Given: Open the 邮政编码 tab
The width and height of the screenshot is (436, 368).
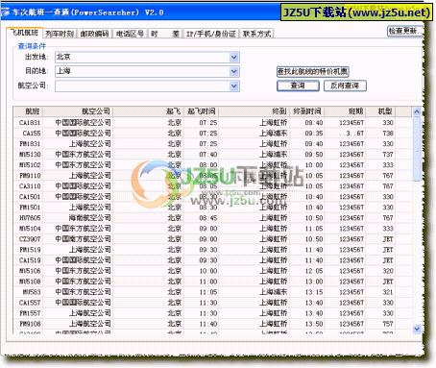Looking at the screenshot, I should tap(94, 34).
